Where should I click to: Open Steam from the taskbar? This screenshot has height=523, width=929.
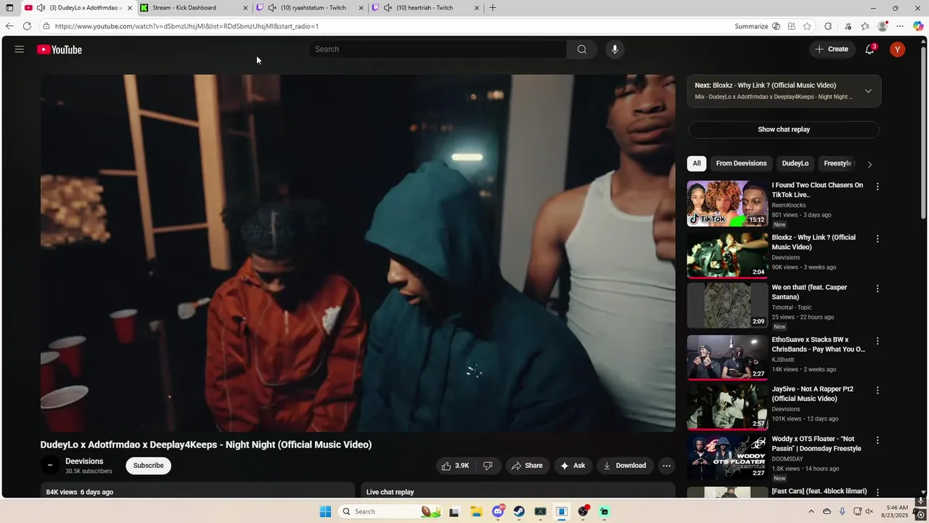(519, 511)
